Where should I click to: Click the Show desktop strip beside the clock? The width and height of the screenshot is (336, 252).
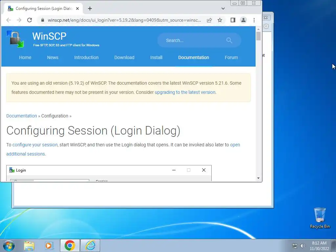pyautogui.click(x=334, y=245)
